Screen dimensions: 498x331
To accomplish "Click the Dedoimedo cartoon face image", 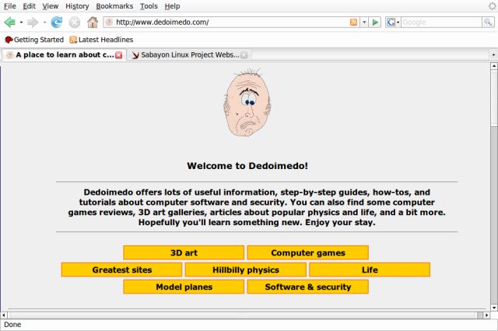I will [x=247, y=103].
